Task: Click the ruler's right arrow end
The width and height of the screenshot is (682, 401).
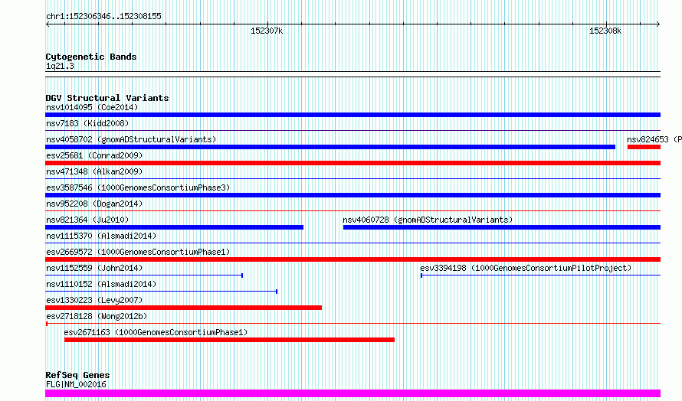Action: point(658,24)
